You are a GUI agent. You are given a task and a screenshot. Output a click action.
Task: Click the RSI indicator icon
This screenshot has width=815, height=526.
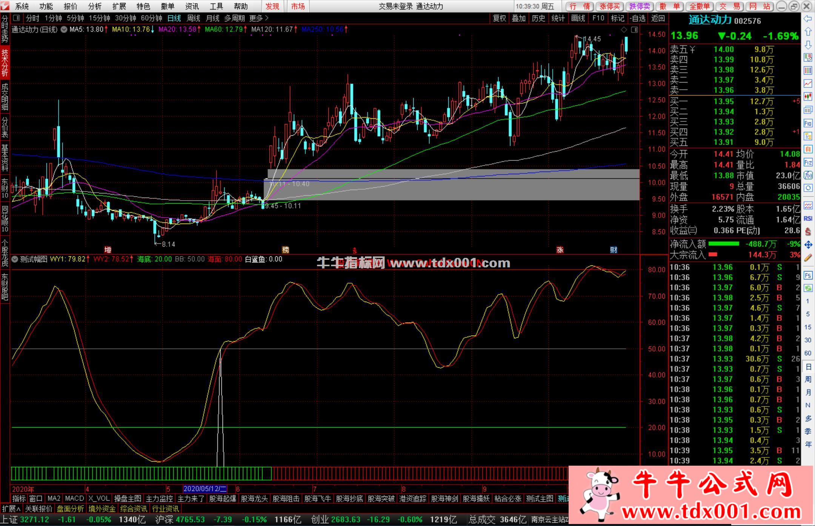click(x=808, y=218)
